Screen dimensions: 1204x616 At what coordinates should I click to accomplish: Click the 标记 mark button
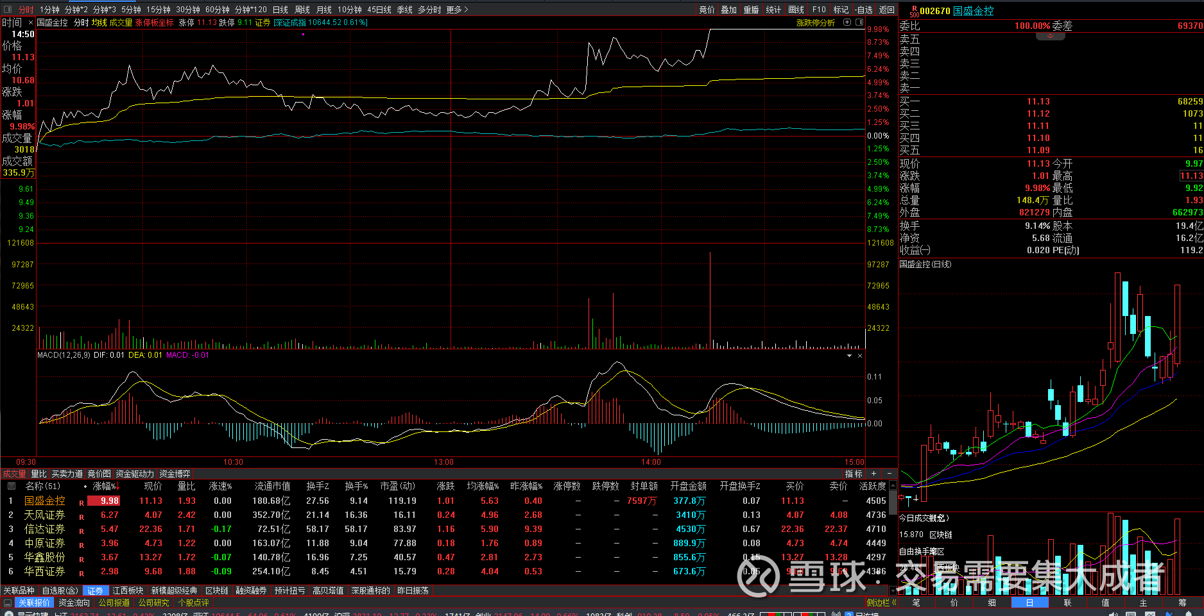coord(841,10)
